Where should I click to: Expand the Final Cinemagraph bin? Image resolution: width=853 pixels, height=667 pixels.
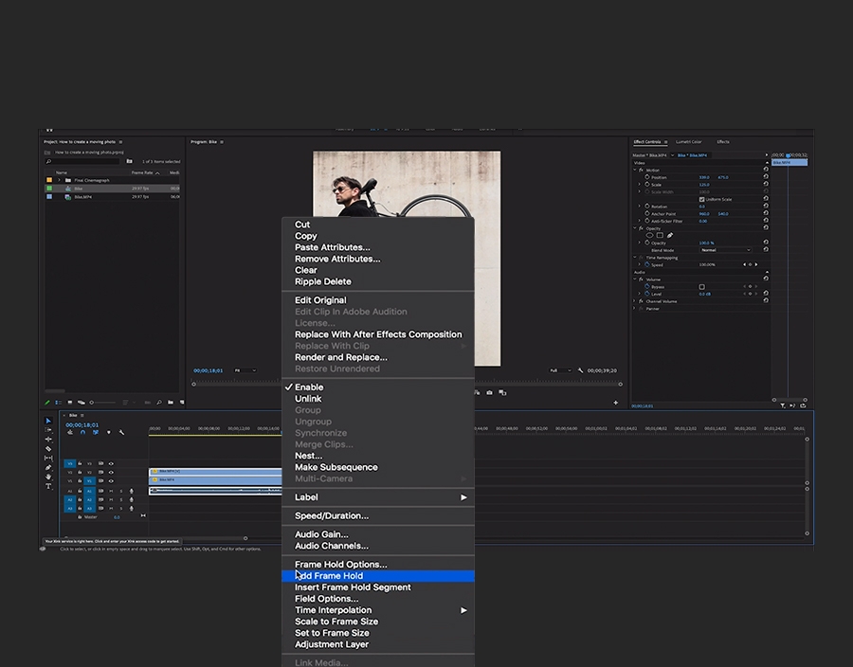pyautogui.click(x=60, y=180)
